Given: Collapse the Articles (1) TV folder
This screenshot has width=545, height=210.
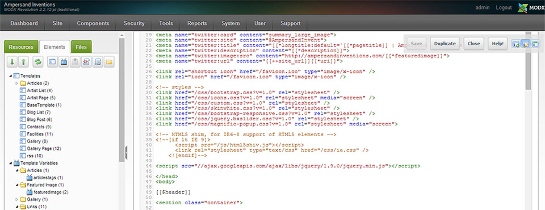Looking at the screenshot, I should [x=17, y=170].
